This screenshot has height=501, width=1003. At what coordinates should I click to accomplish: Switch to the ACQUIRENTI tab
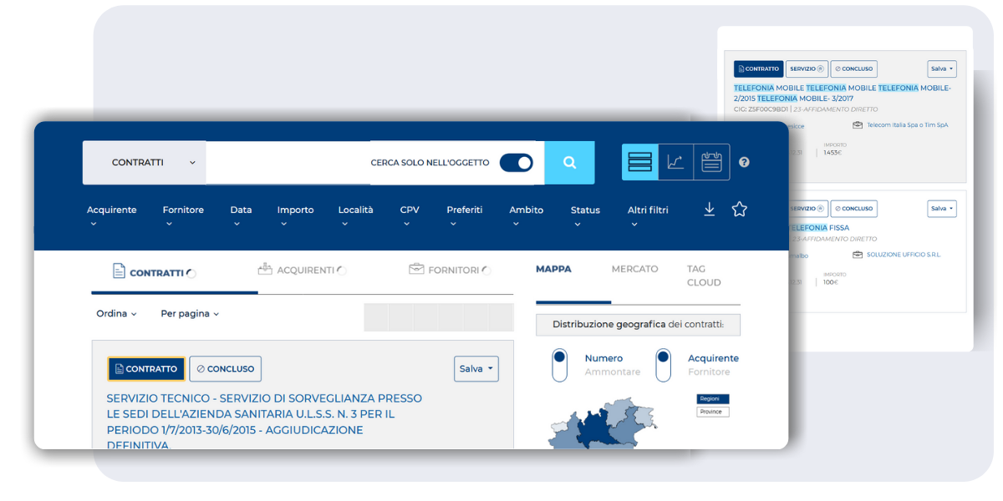[x=302, y=271]
